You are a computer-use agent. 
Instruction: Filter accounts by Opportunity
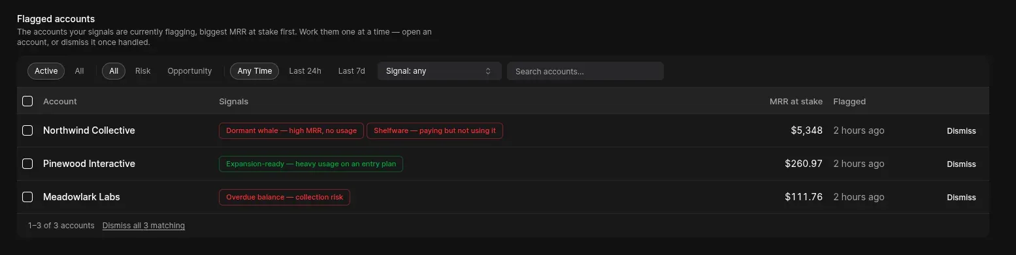[189, 71]
